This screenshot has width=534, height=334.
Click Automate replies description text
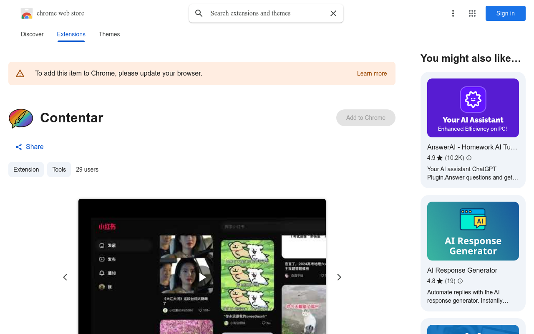468,296
